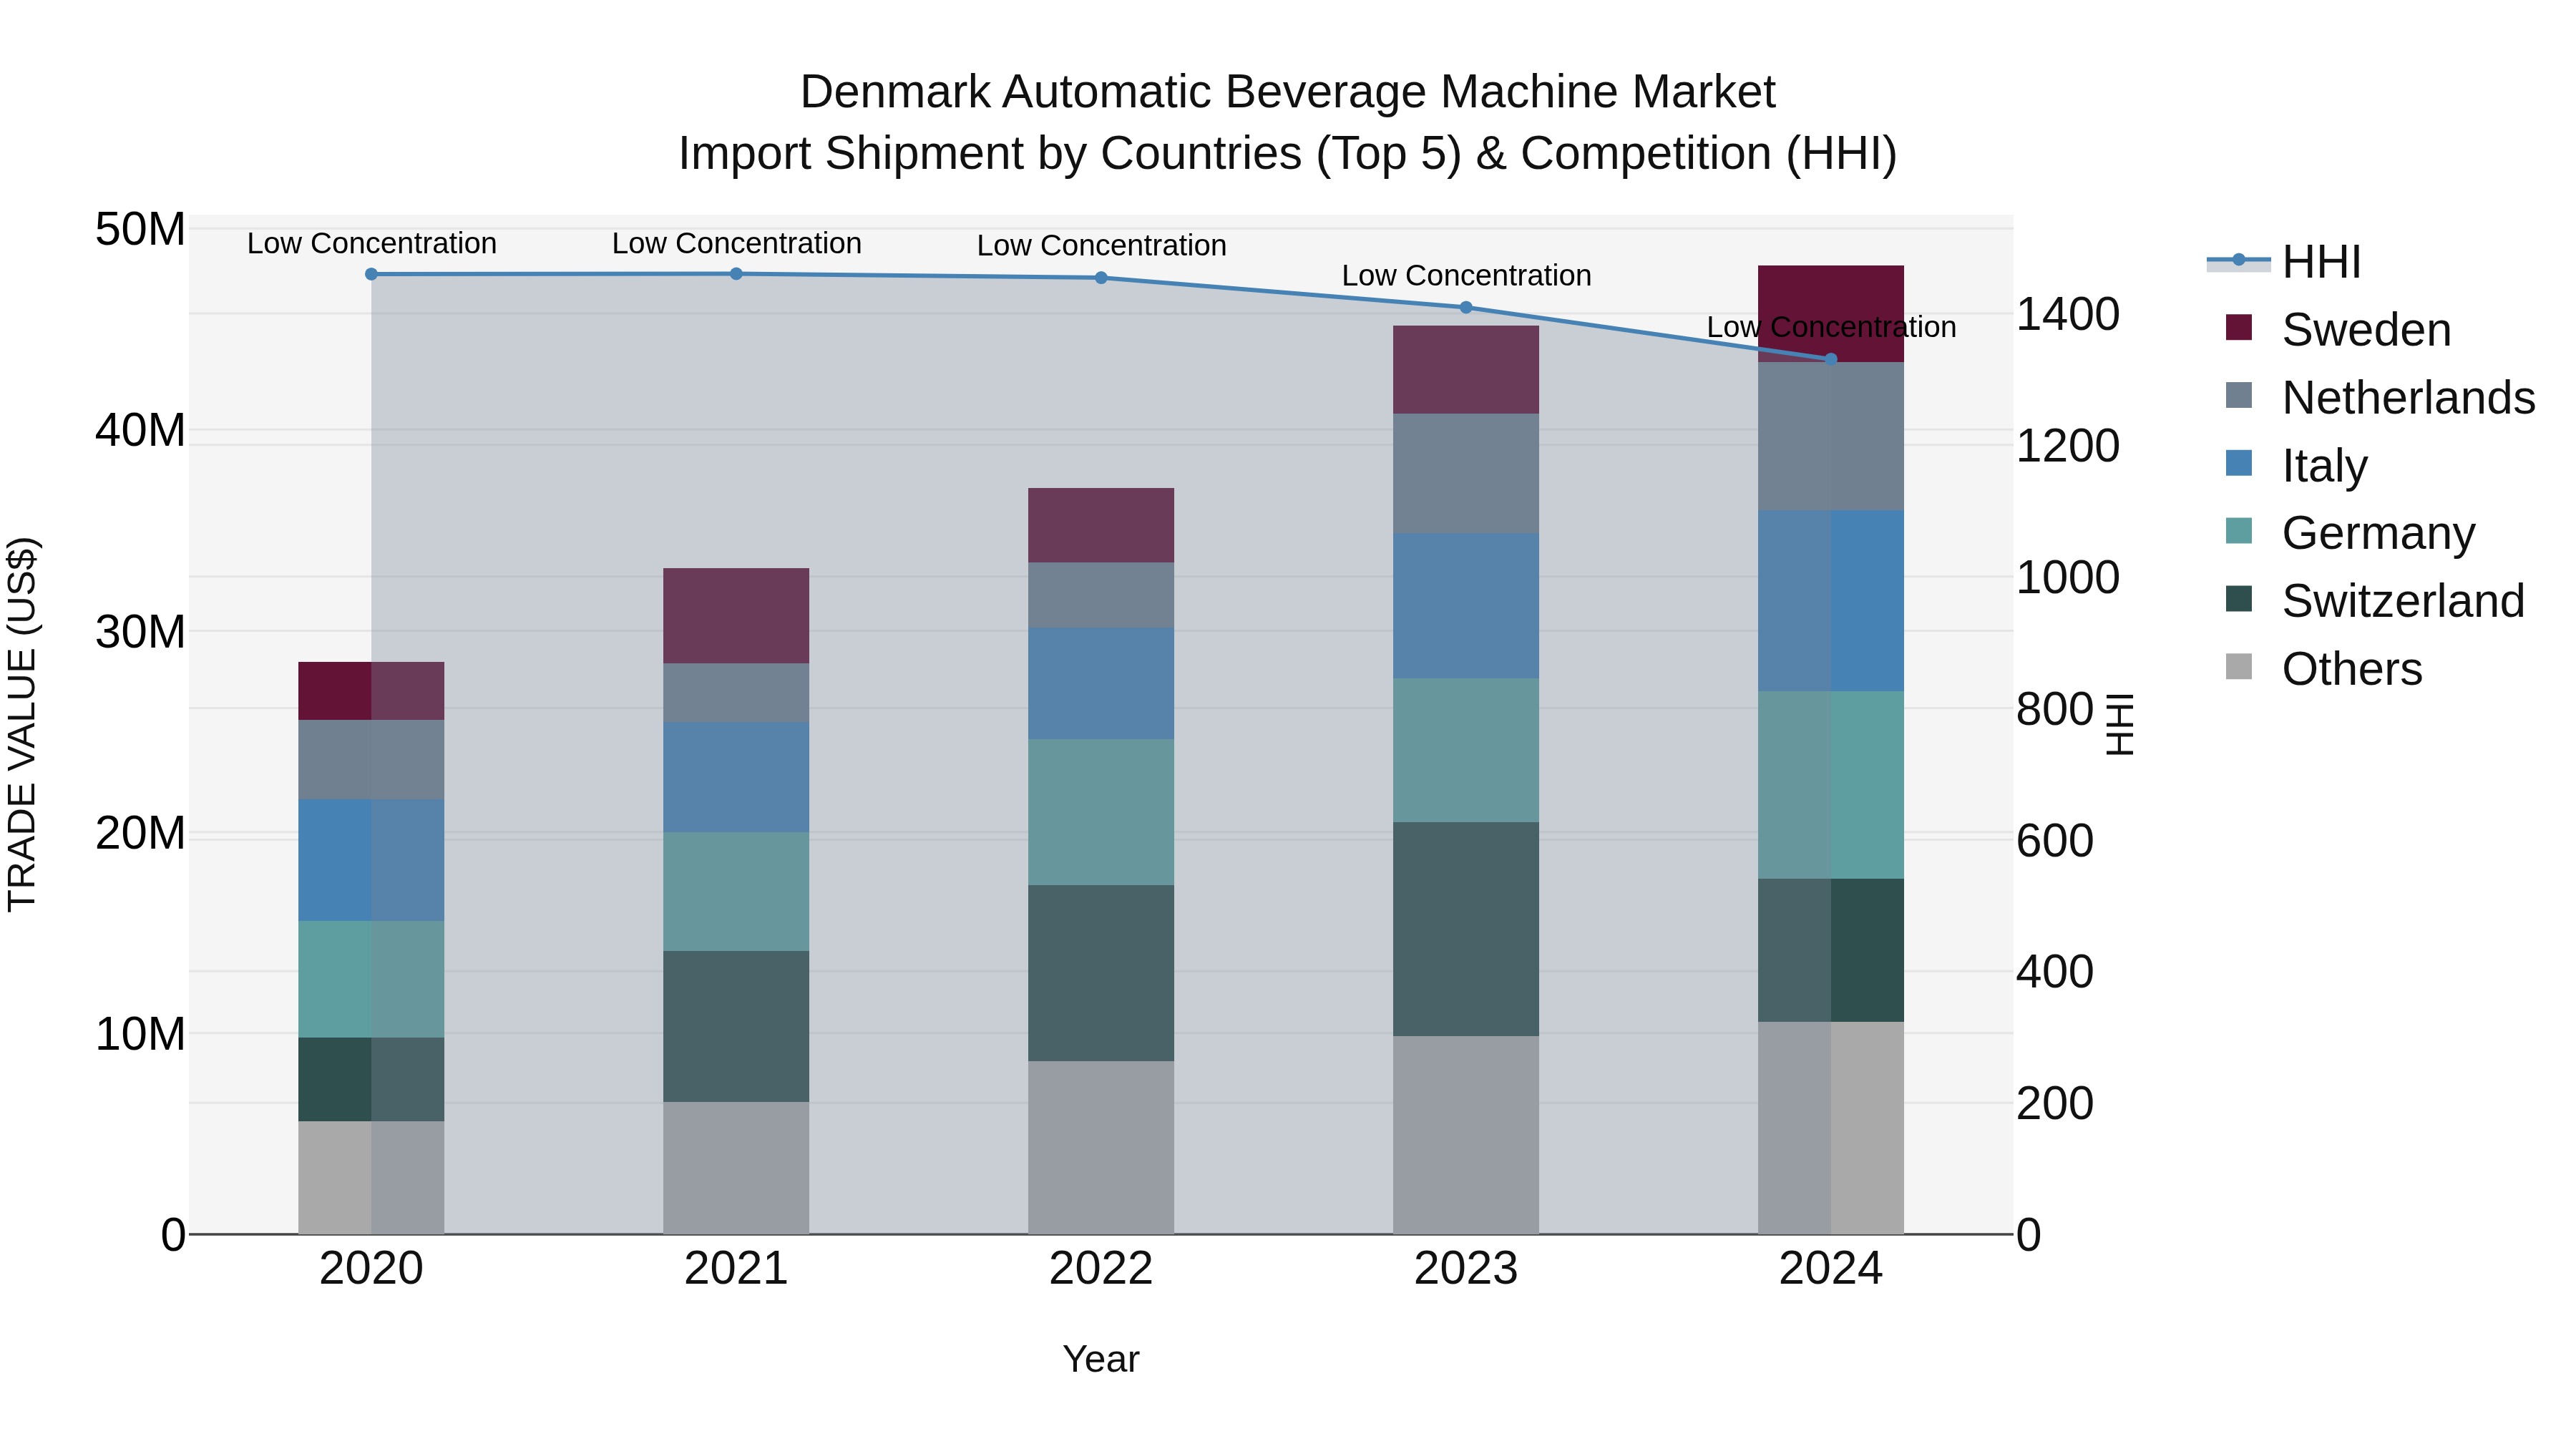
Task: Select the 2023 HHI data point
Action: point(1466,307)
